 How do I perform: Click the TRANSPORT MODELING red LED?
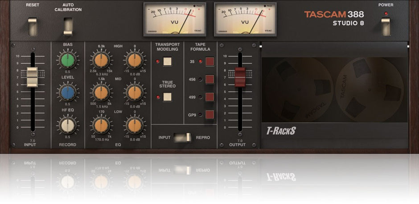[x=158, y=61]
